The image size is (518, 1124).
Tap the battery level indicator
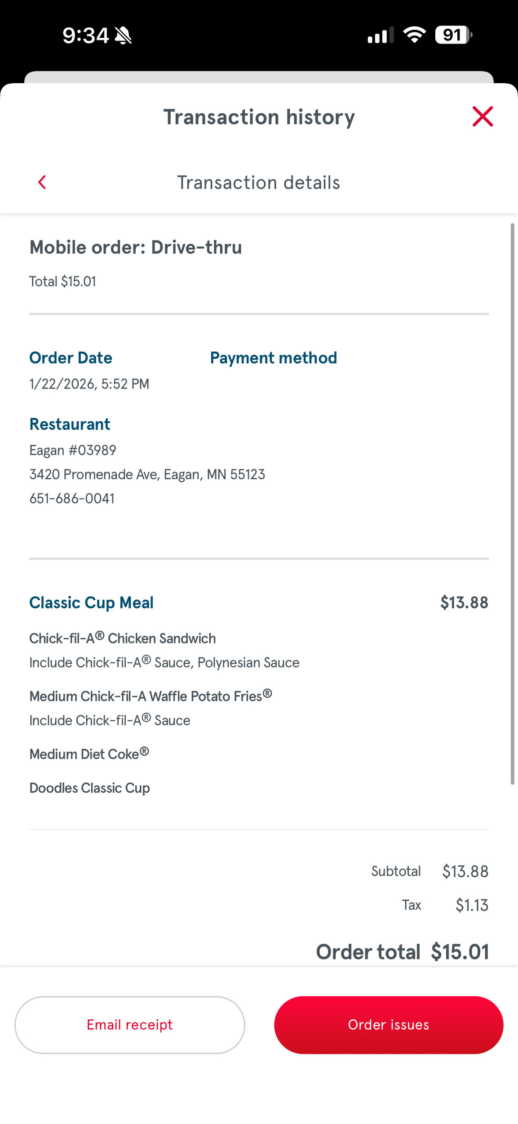pyautogui.click(x=453, y=35)
